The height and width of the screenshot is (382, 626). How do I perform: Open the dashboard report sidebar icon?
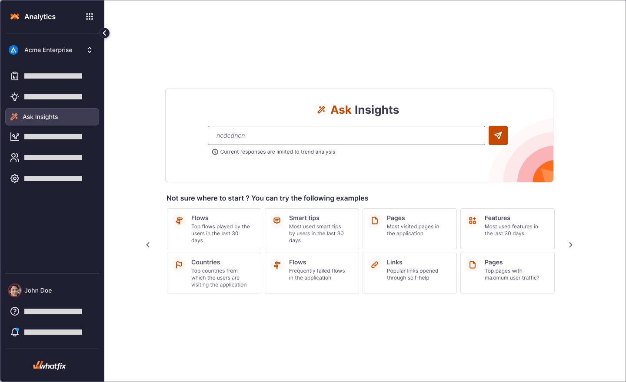point(15,76)
